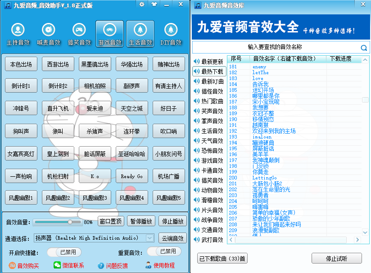Select the row 屏蔽脏话
The width and height of the screenshot is (371, 273).
[x=294, y=148]
